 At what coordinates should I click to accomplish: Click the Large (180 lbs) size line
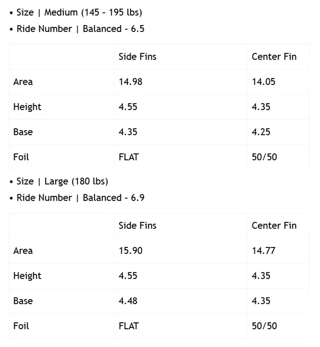tap(62, 181)
